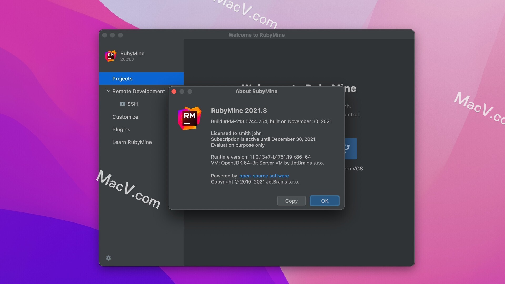505x284 pixels.
Task: Click the Welcome to RubyMine title bar
Action: click(256, 35)
